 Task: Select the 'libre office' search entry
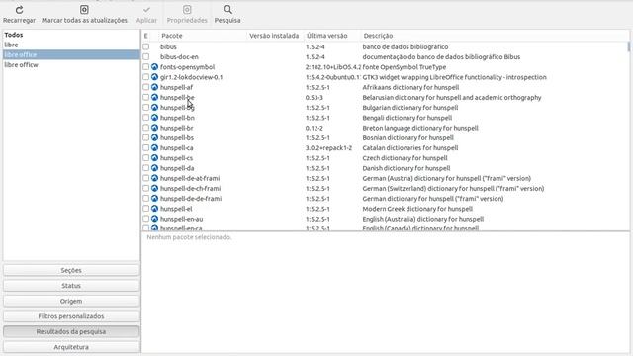pos(71,55)
